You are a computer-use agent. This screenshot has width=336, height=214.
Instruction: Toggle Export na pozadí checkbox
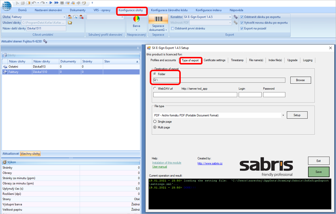(242, 28)
